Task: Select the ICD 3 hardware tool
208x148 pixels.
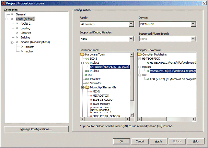Action: pos(93,59)
